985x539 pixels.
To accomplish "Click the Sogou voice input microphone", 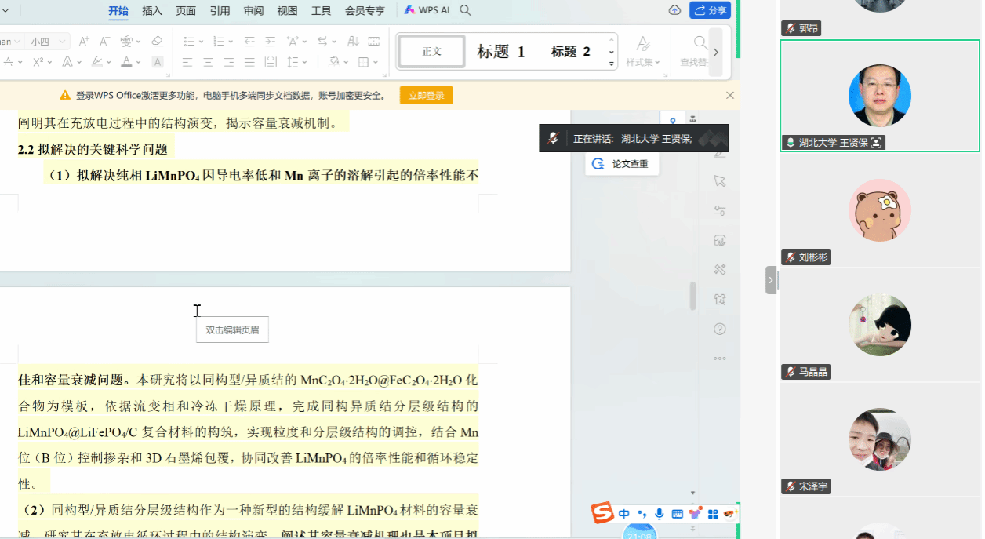I will (x=659, y=514).
